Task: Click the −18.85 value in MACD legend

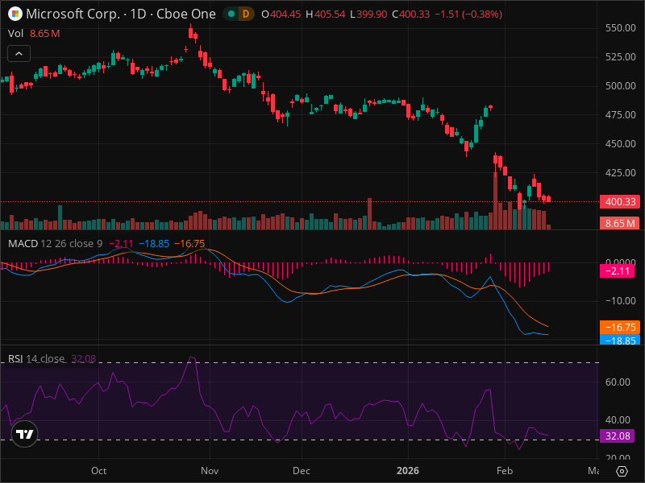Action: point(154,244)
